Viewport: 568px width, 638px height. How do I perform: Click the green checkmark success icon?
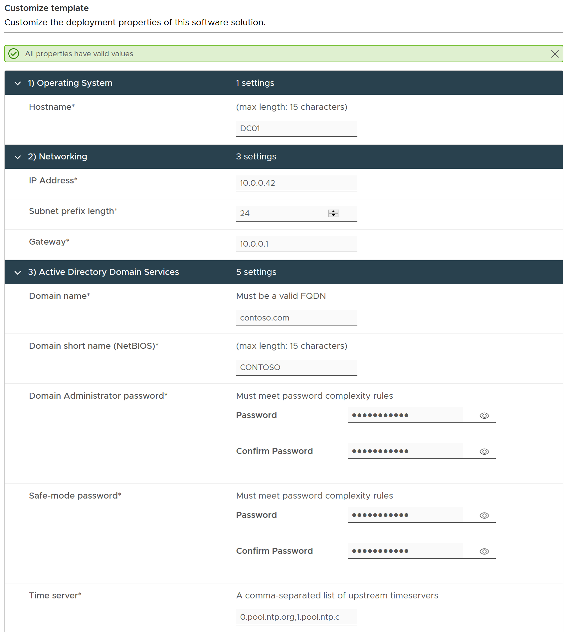coord(14,54)
